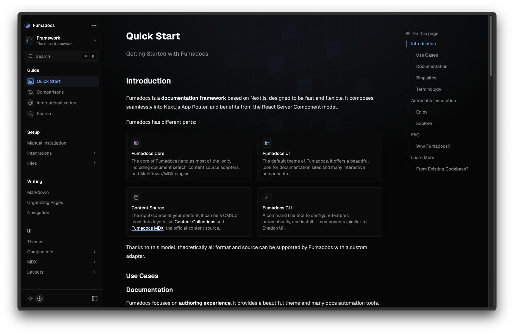514x334 pixels.
Task: Click the Fumadocs CLI terminal icon
Action: [267, 197]
